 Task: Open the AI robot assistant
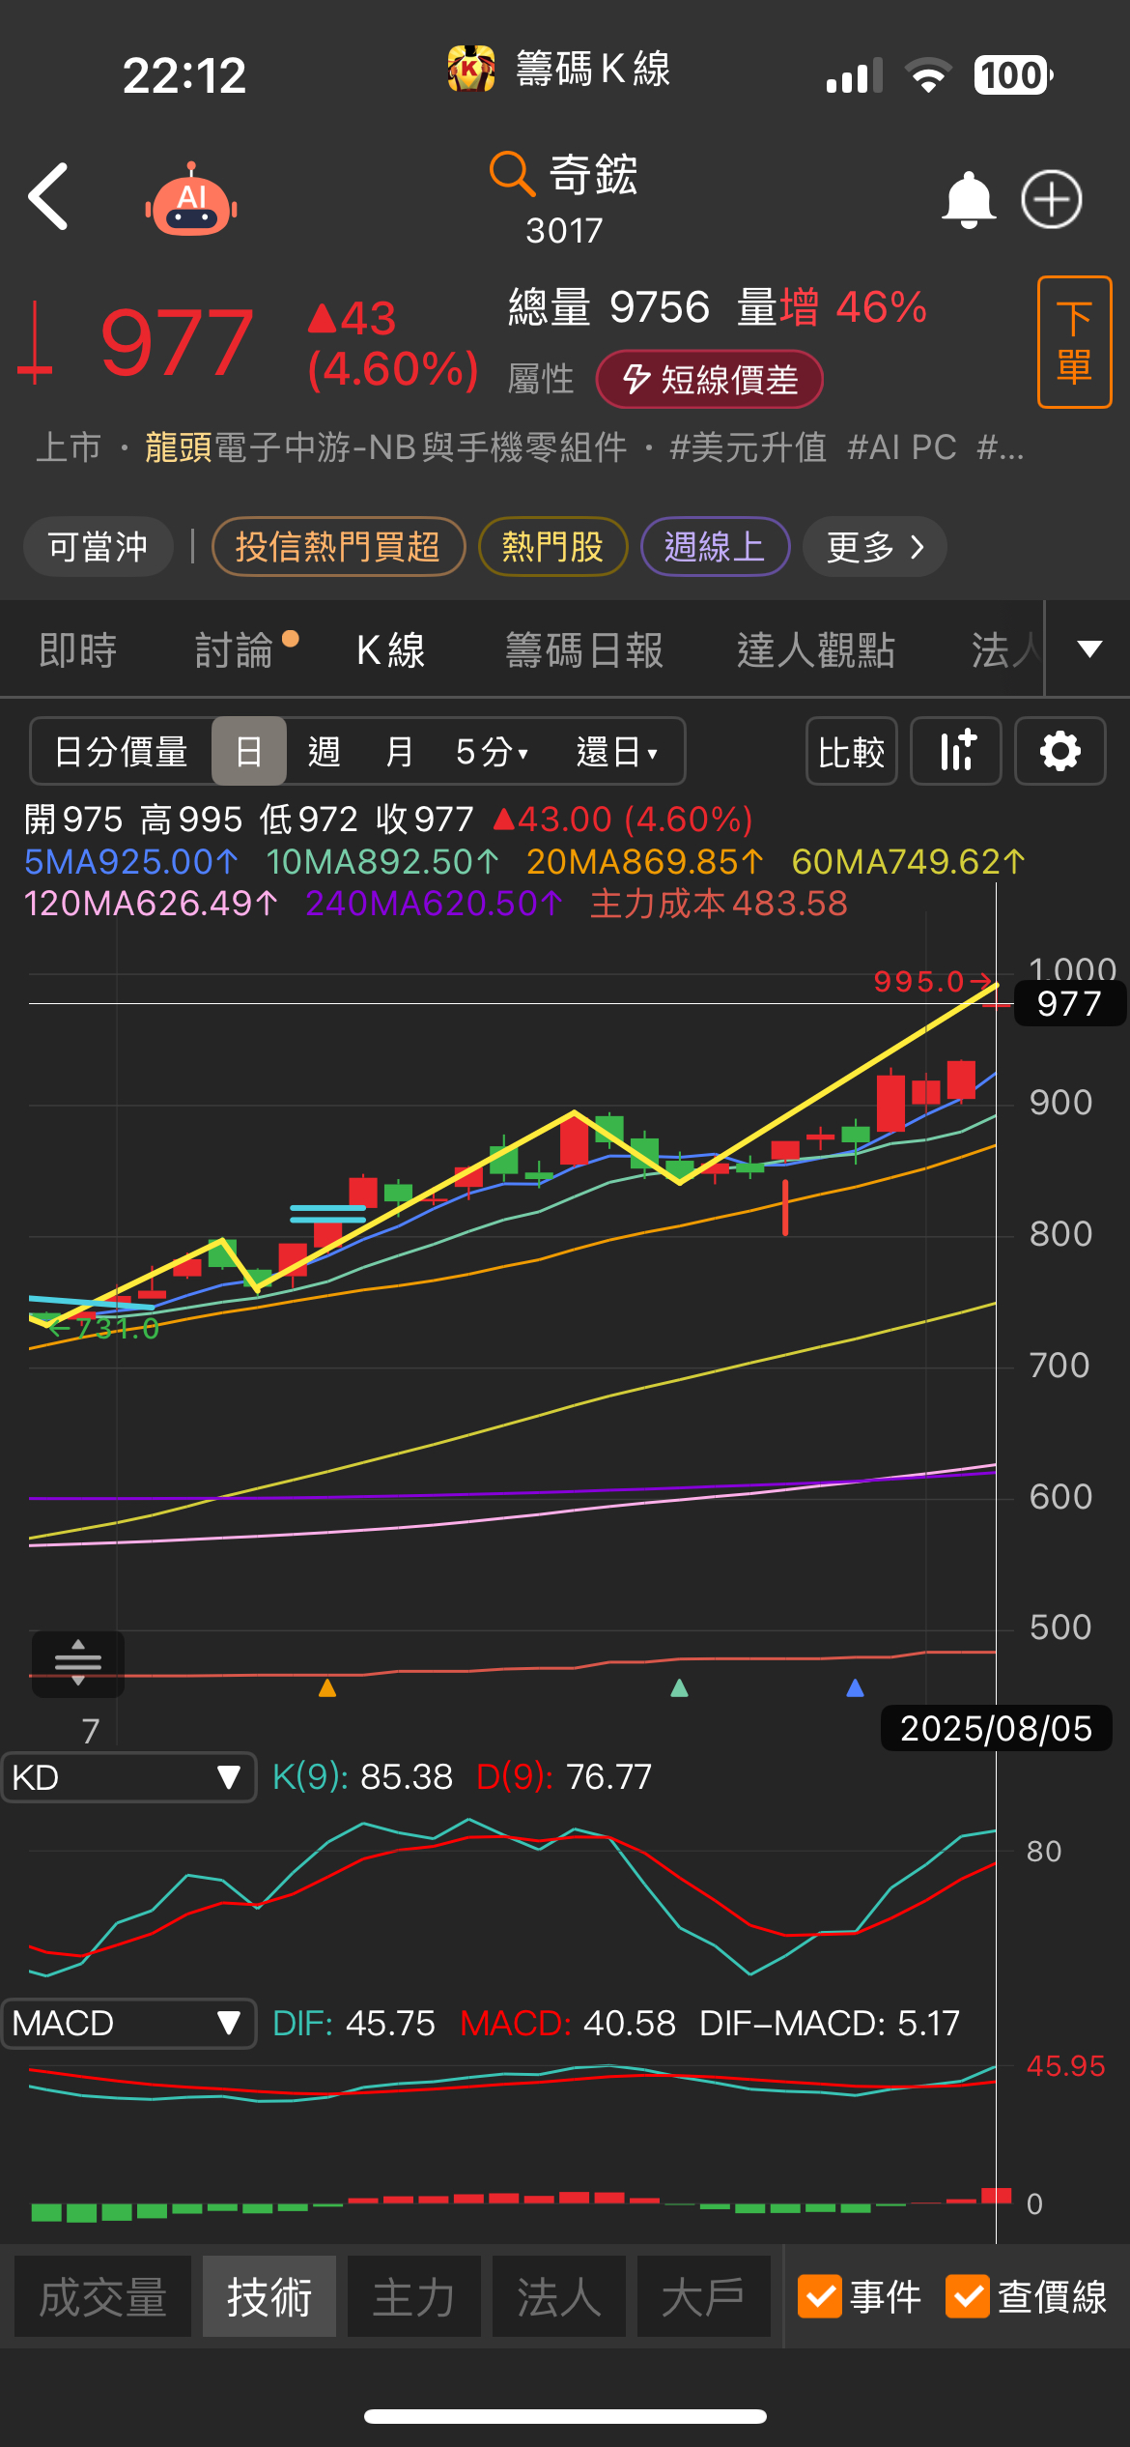coord(191,200)
